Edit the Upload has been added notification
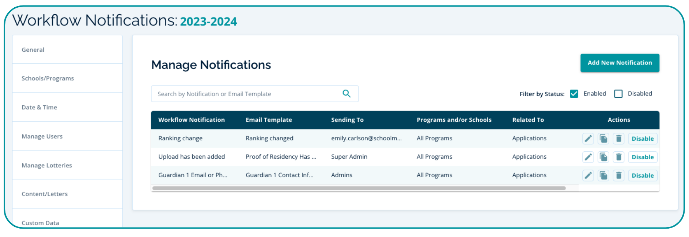Image resolution: width=689 pixels, height=237 pixels. [x=588, y=157]
